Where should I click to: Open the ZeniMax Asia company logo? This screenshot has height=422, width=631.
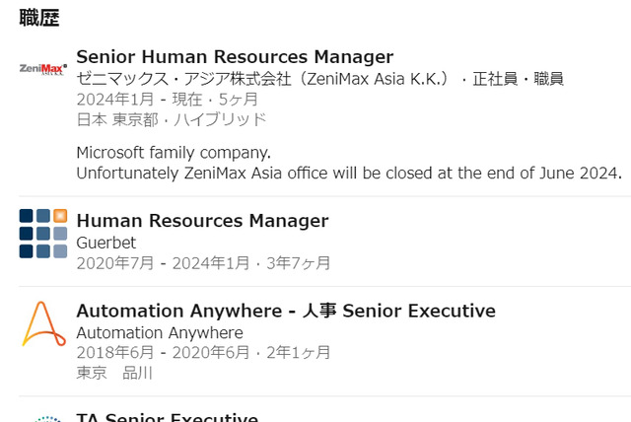(x=43, y=69)
